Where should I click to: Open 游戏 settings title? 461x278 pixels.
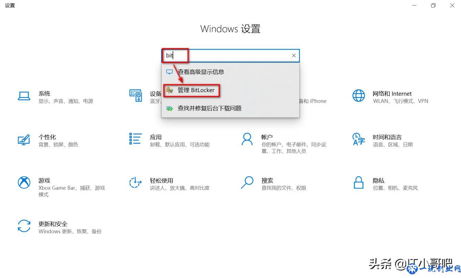coord(44,180)
